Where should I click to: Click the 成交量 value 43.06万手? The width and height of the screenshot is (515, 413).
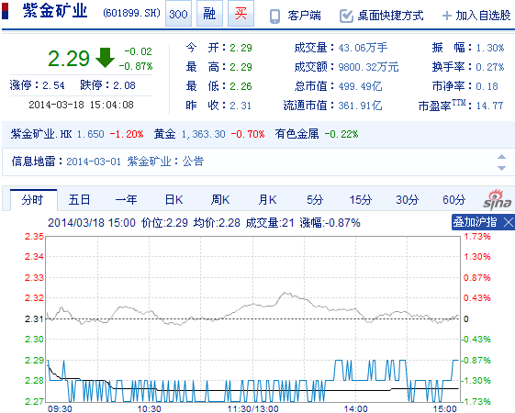363,48
